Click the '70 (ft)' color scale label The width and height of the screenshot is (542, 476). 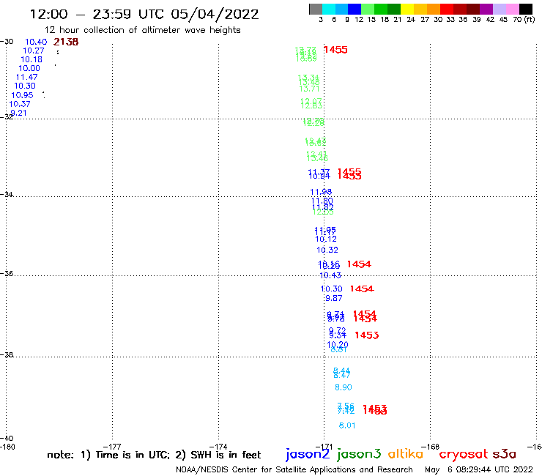(524, 19)
